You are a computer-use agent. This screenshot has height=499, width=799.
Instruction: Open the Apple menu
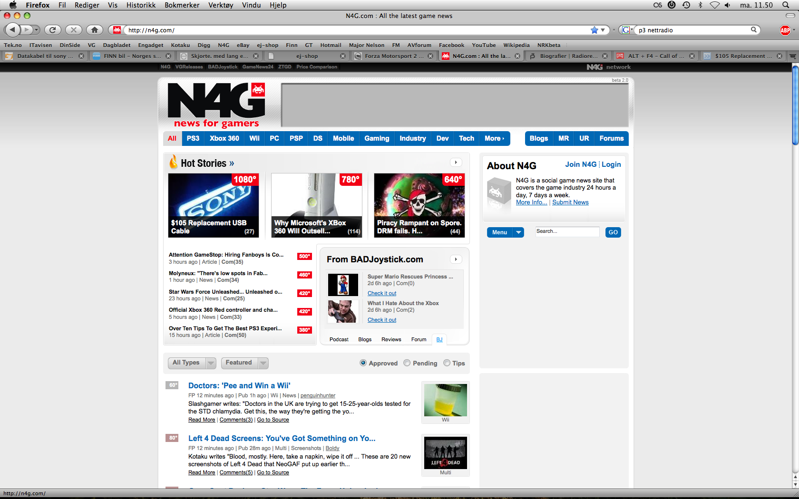(13, 5)
